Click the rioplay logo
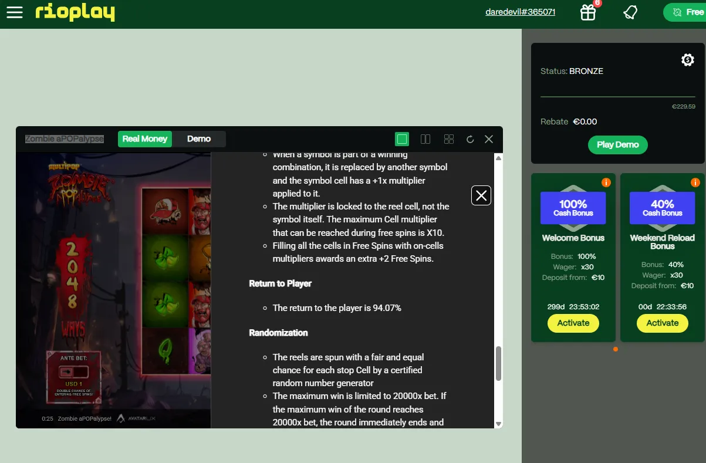The height and width of the screenshot is (463, 706). [75, 12]
